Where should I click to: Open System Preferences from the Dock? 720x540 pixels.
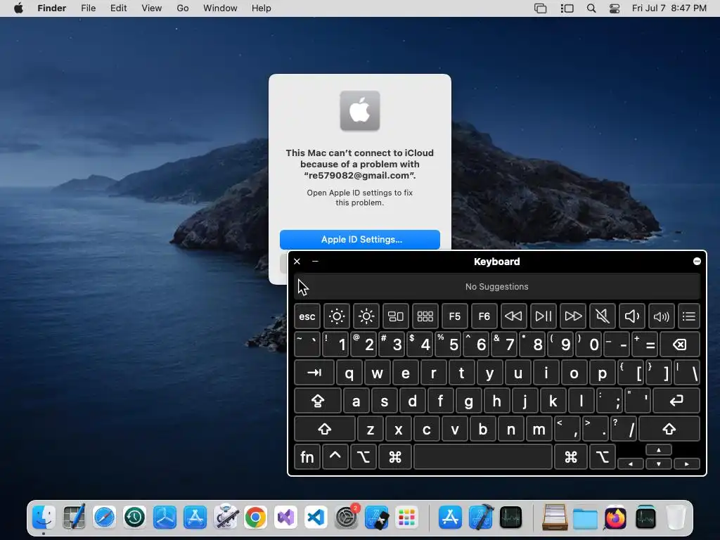[x=346, y=517]
